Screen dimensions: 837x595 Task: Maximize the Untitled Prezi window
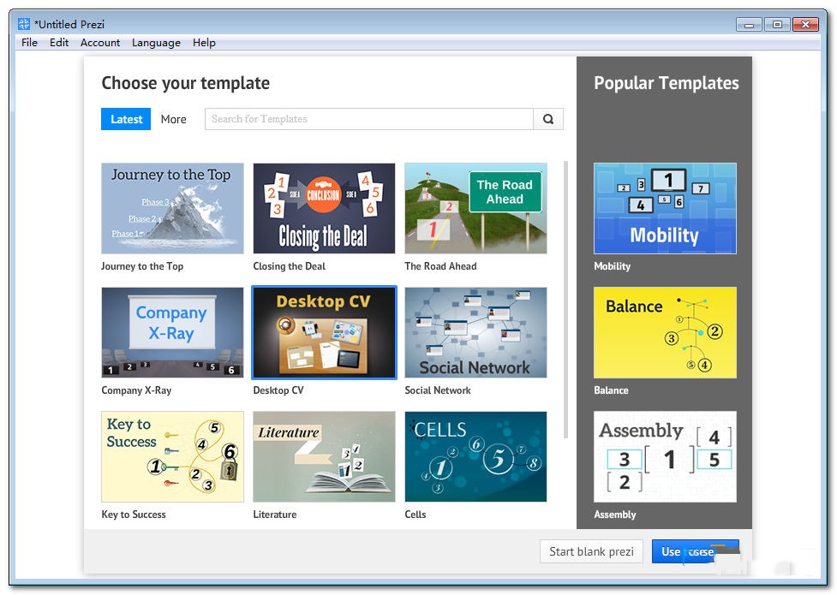click(x=777, y=25)
